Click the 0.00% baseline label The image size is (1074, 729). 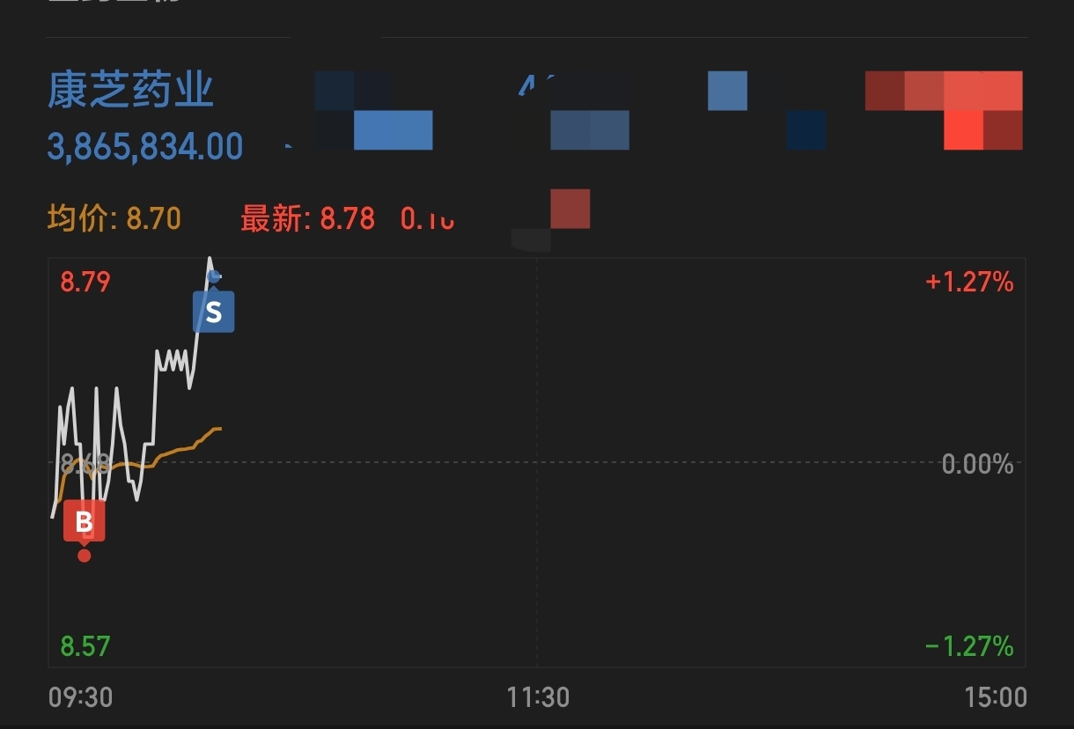[x=977, y=463]
